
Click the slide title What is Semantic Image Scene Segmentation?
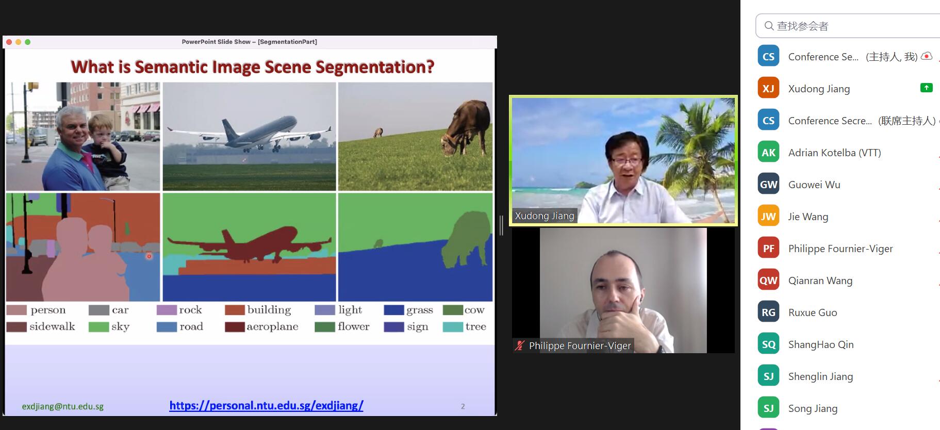(252, 67)
